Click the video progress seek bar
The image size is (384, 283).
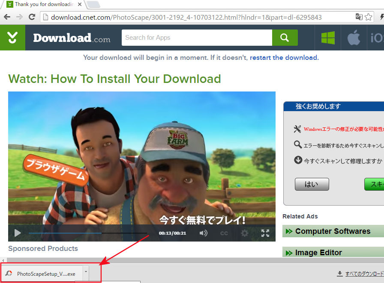[x=88, y=233]
